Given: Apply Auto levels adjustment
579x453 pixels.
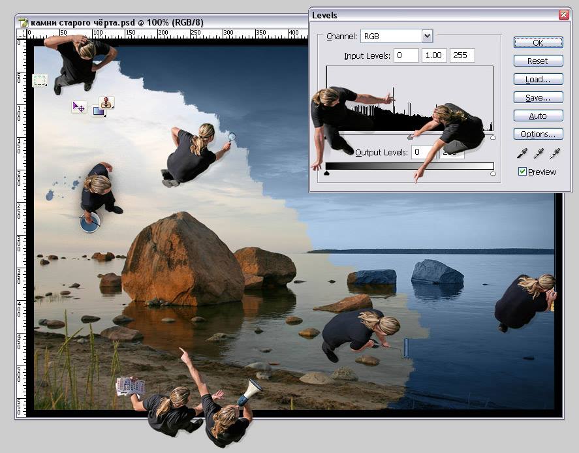Looking at the screenshot, I should coord(537,116).
